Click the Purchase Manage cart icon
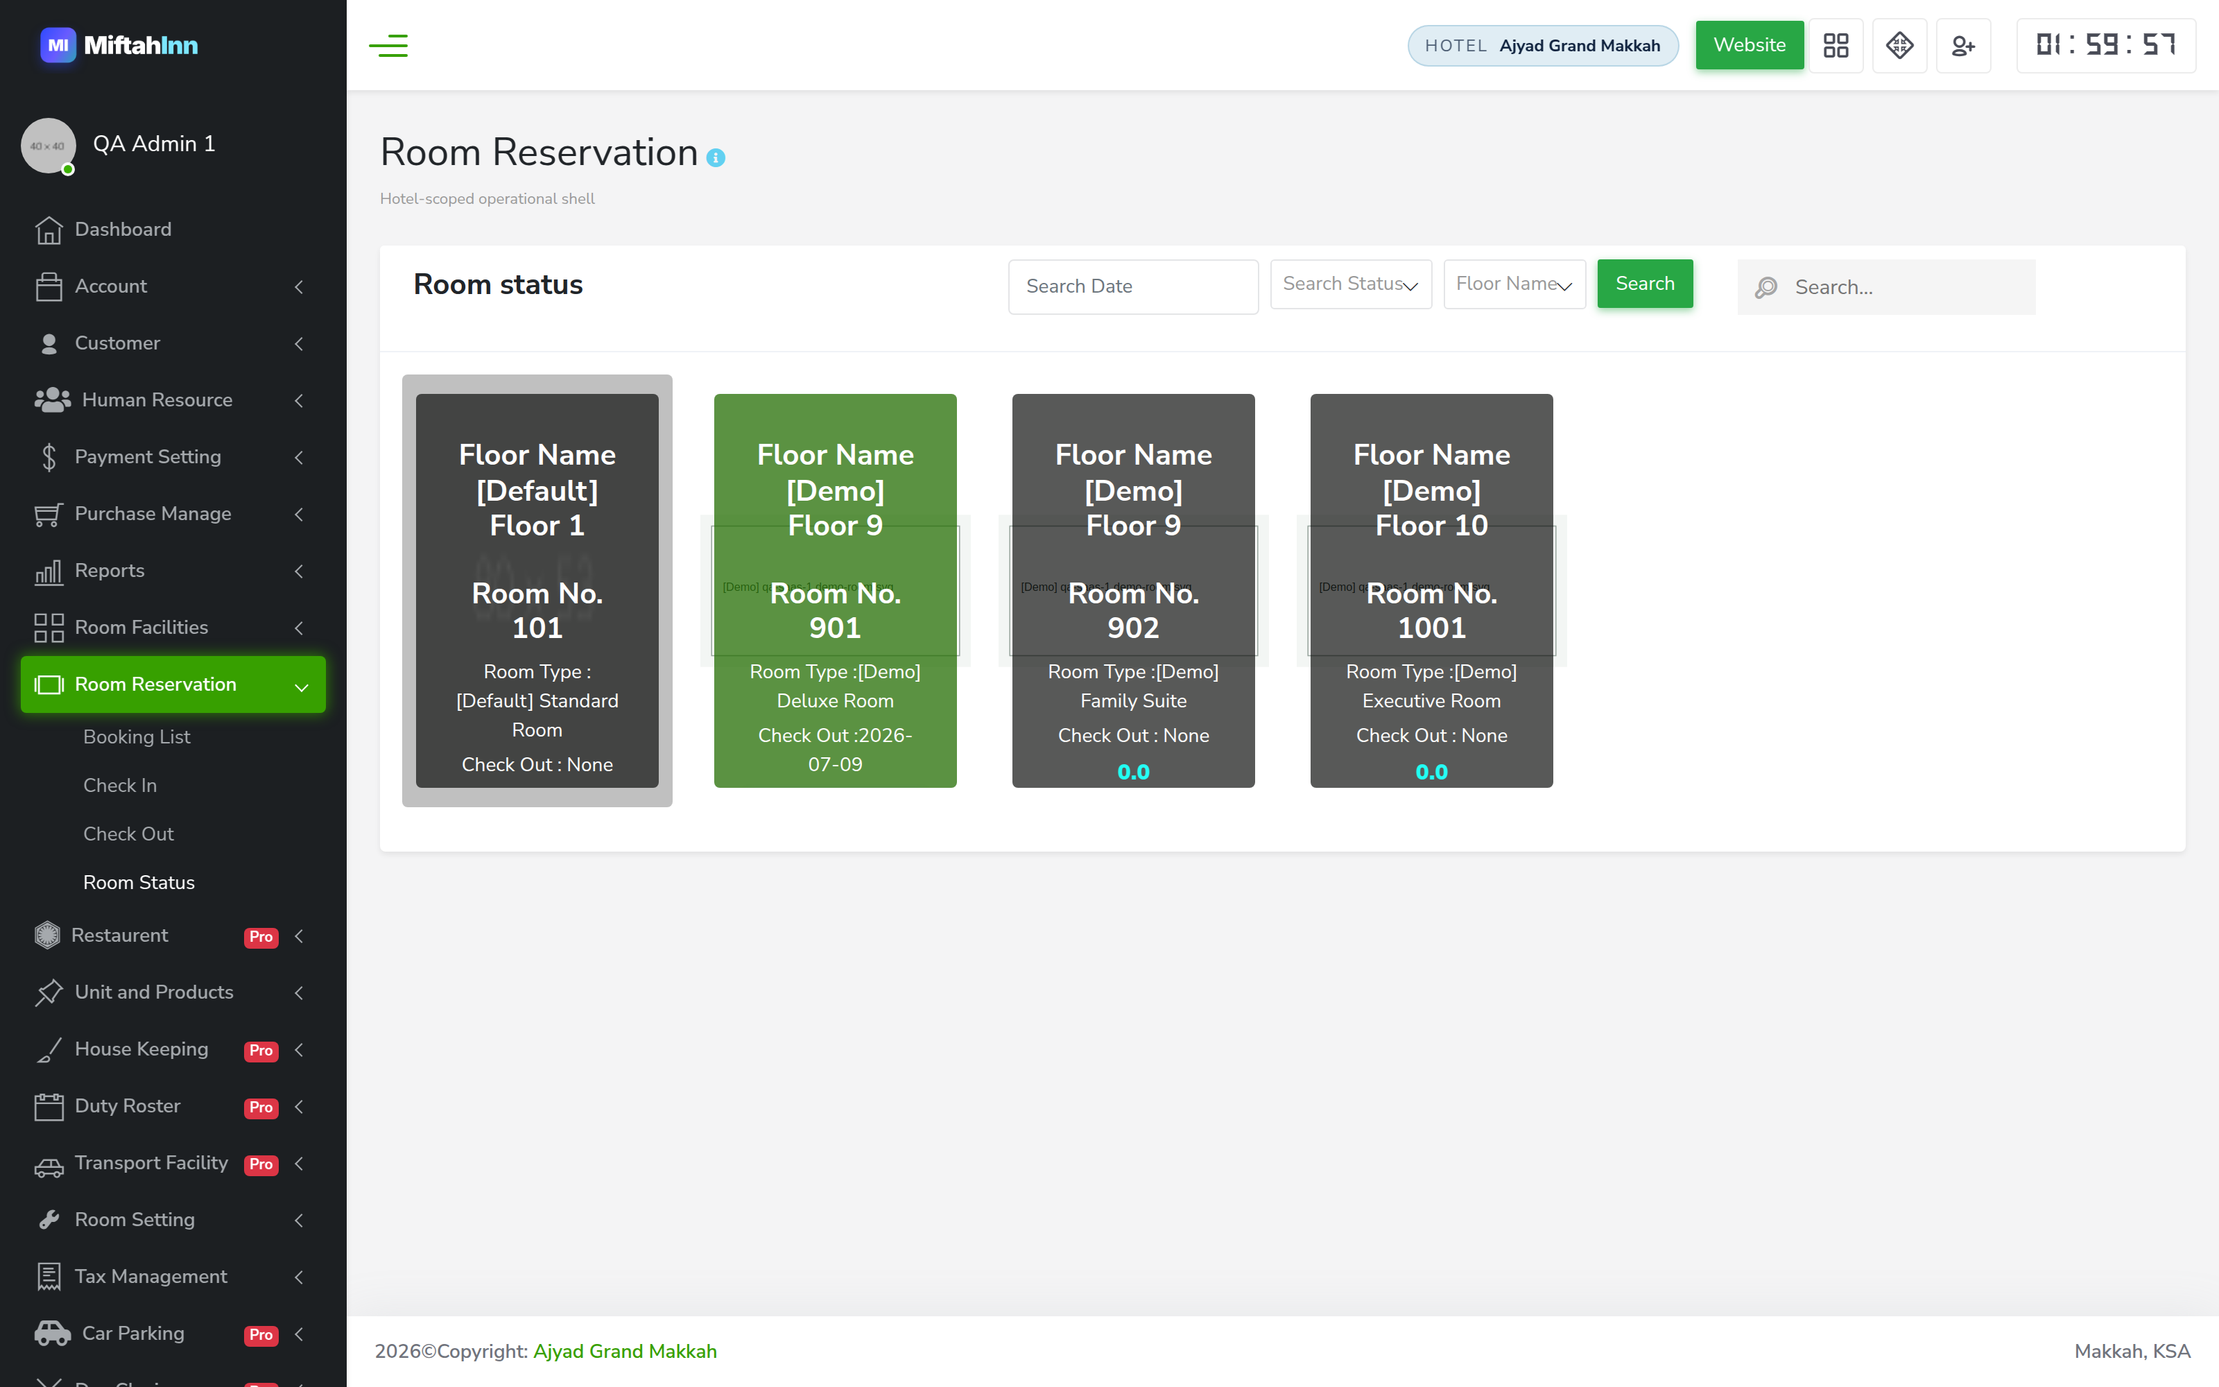Image resolution: width=2219 pixels, height=1387 pixels. tap(49, 514)
